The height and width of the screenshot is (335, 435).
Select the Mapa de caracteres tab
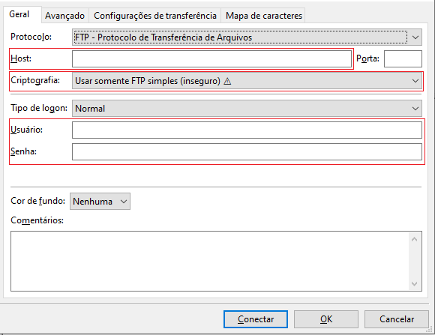pos(264,16)
